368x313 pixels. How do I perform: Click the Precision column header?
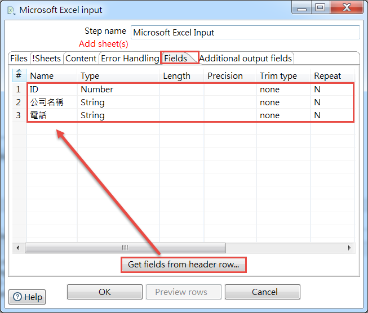pyautogui.click(x=230, y=76)
